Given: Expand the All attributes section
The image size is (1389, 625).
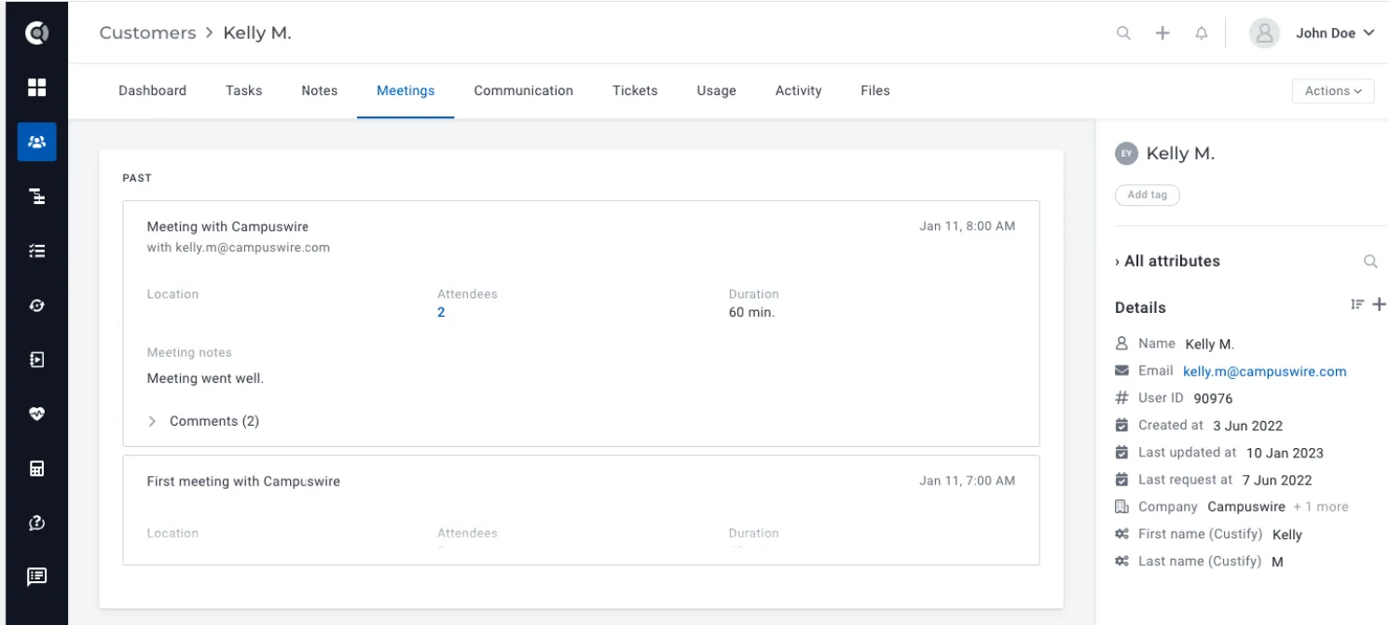Looking at the screenshot, I should point(1167,262).
